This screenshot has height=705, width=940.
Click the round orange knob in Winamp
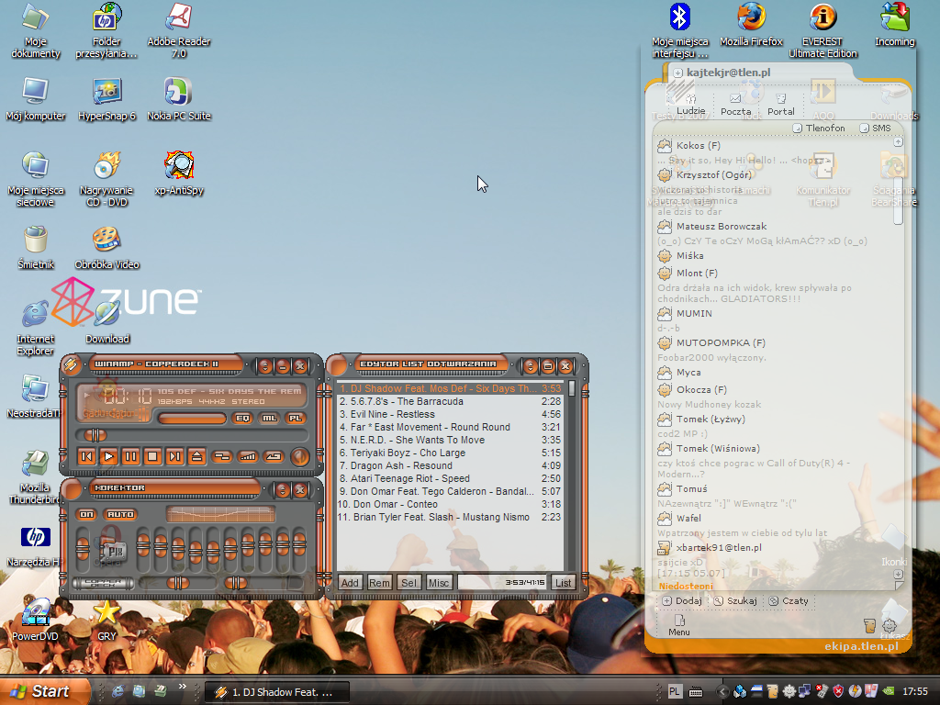tap(299, 457)
